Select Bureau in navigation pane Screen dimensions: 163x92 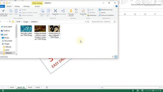point(7,38)
